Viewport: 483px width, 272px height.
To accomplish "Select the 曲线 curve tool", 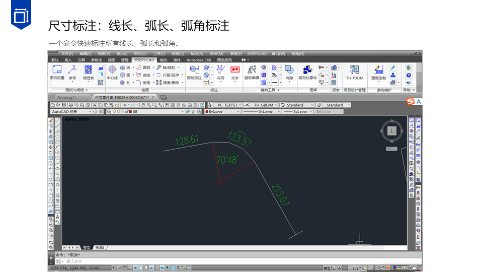I will point(143,75).
